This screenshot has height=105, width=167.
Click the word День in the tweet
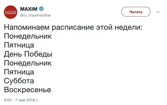(13, 54)
